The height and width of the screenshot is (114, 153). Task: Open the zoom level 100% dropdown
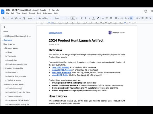31,18
